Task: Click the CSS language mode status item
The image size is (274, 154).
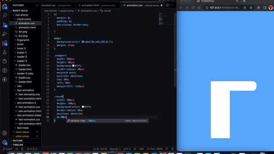Action: [x=141, y=149]
